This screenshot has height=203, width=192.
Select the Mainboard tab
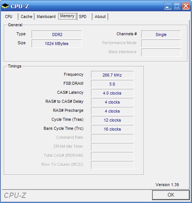pos(46,17)
